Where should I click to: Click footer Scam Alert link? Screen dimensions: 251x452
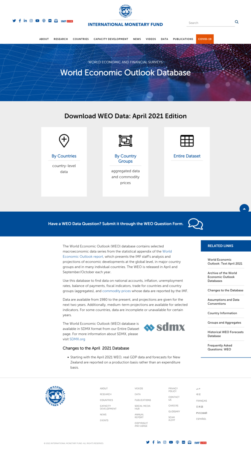click(x=172, y=418)
